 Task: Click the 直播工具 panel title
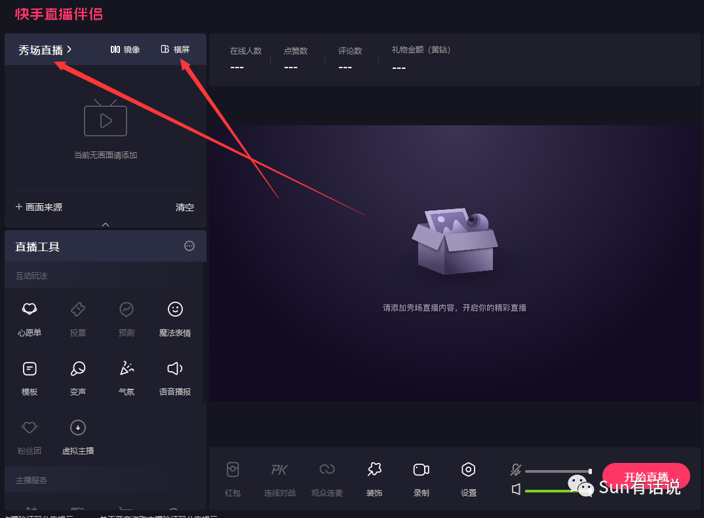(37, 247)
